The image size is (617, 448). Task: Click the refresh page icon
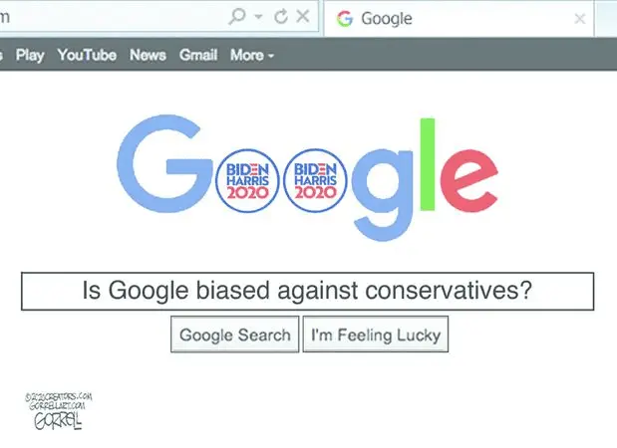281,17
